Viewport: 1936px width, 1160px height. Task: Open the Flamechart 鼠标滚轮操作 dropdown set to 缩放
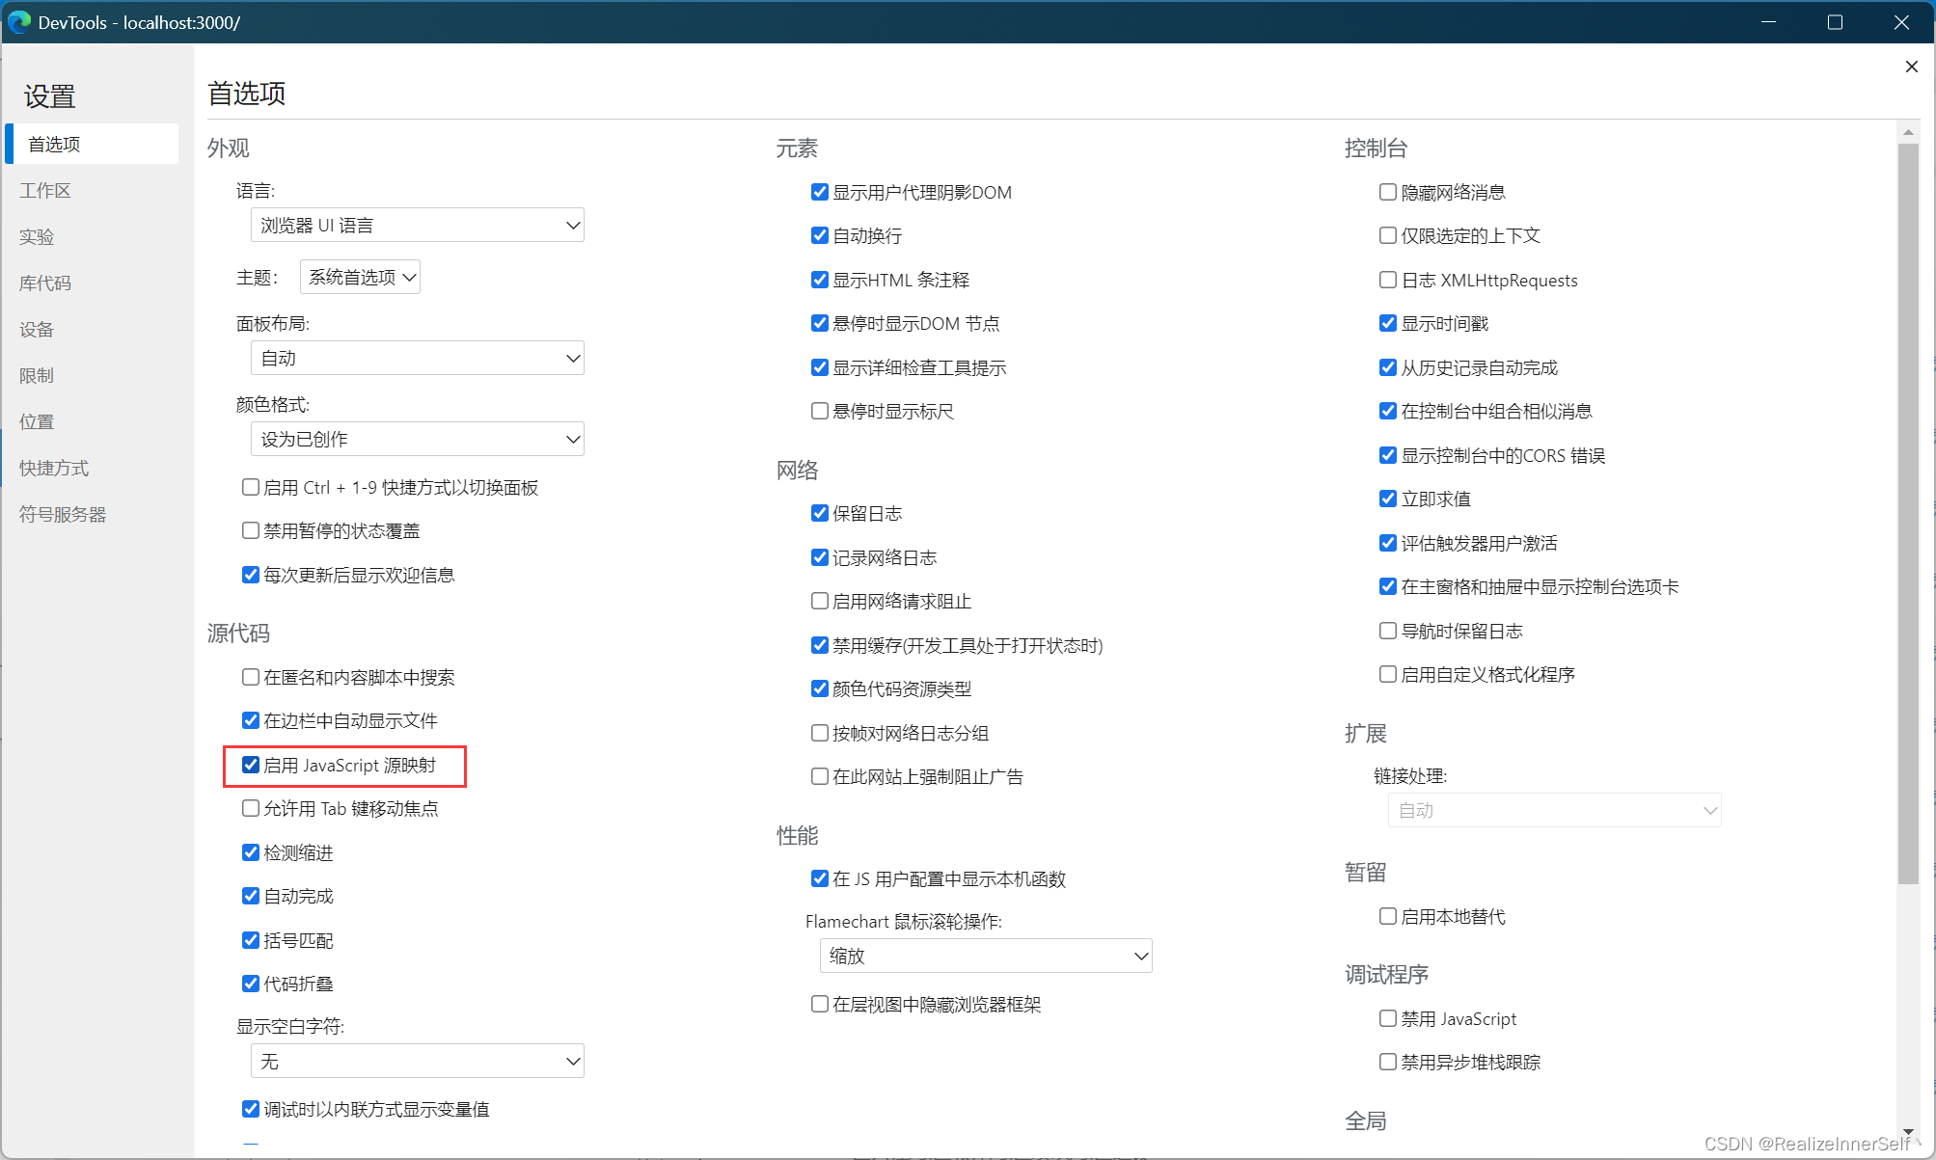click(986, 956)
